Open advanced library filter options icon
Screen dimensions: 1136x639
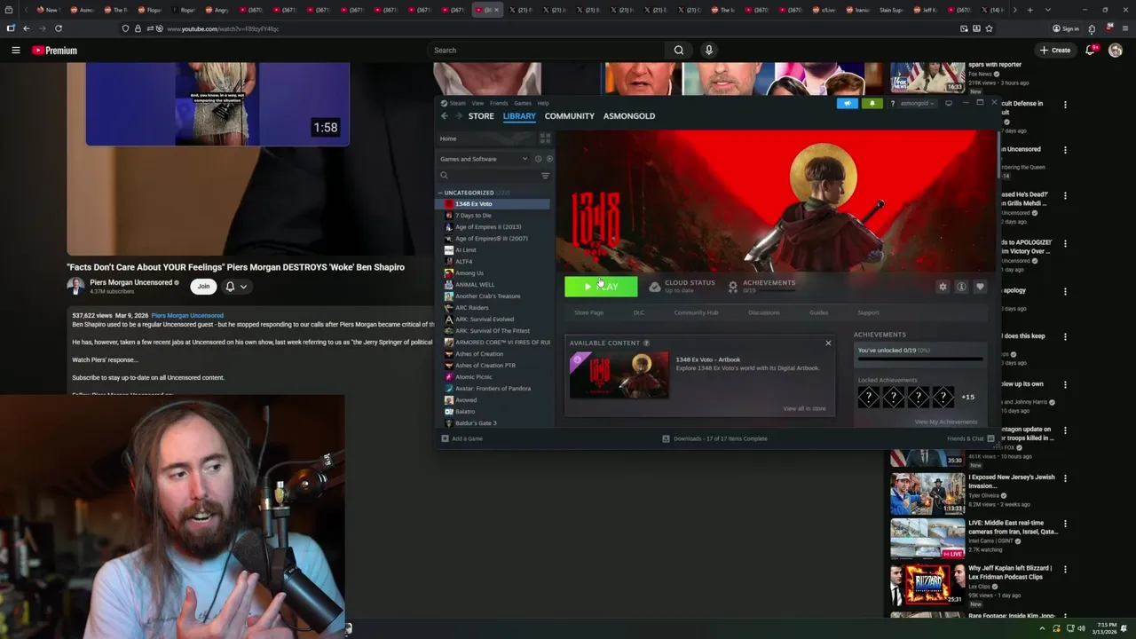click(x=545, y=176)
